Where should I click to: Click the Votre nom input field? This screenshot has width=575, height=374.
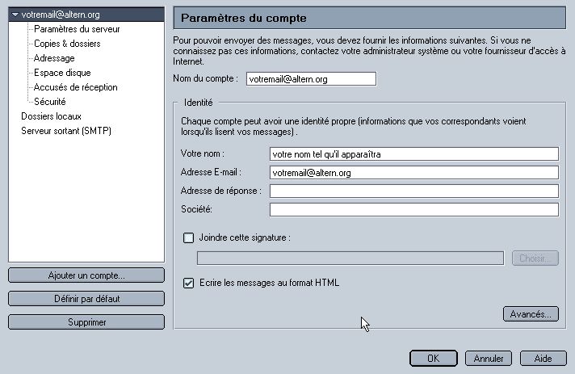tap(414, 154)
